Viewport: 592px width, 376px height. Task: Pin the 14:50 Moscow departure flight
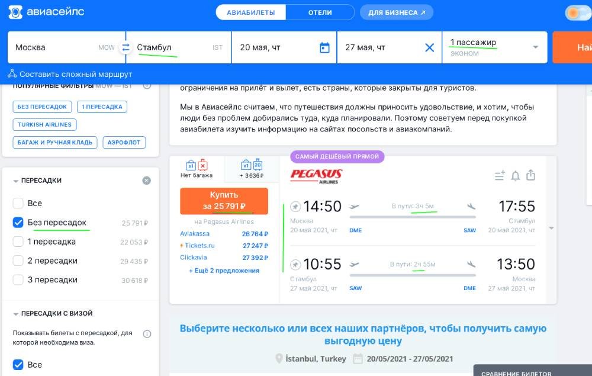pos(295,206)
